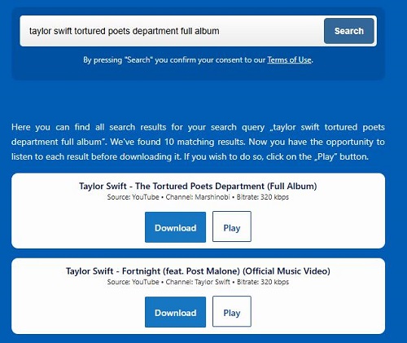Download the Fortnight official music video result
This screenshot has width=407, height=343.
point(175,312)
